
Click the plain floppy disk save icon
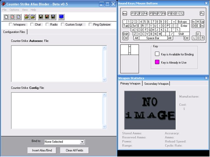(41, 17)
